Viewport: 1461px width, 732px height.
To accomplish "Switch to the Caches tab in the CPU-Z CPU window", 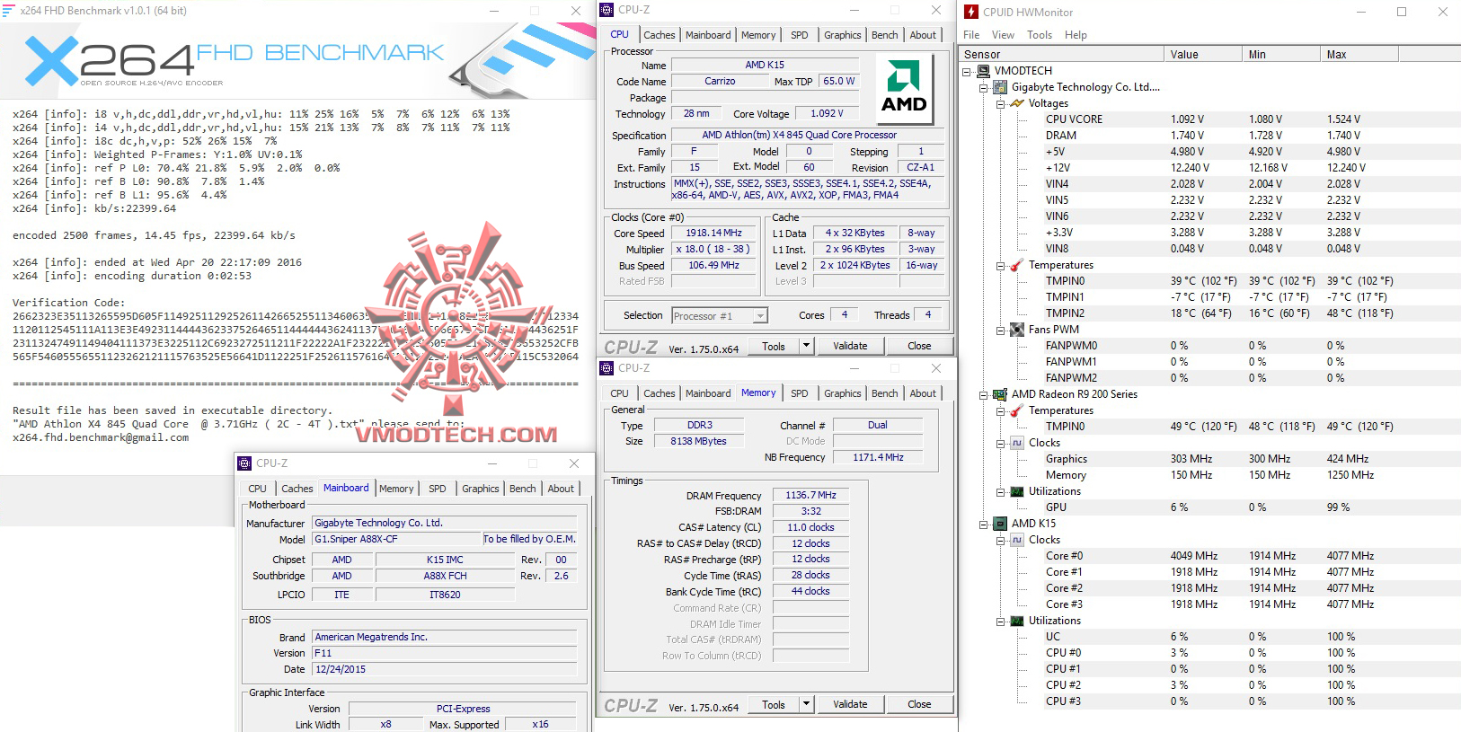I will coord(660,35).
